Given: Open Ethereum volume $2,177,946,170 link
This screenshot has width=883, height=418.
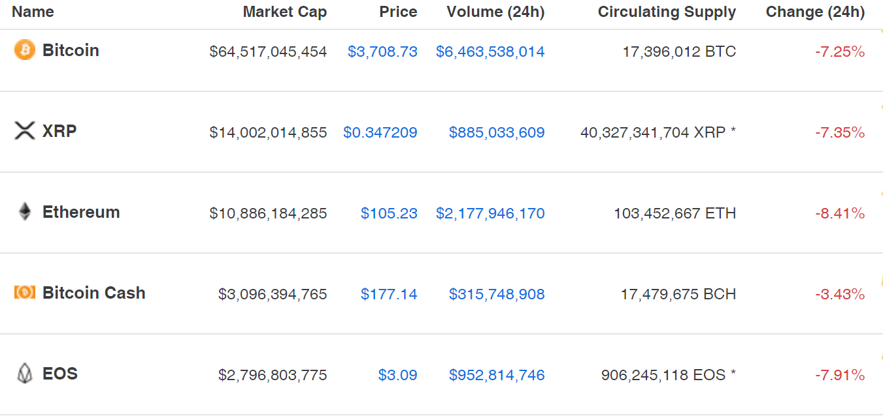Looking at the screenshot, I should pyautogui.click(x=490, y=213).
